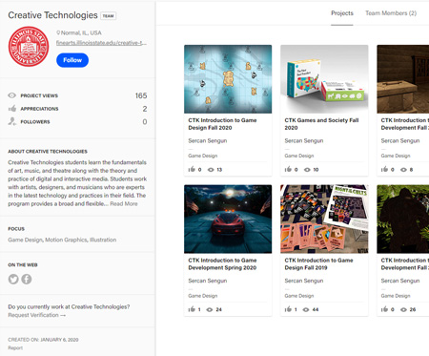Click views icon on Game Design Fall 2019 card
This screenshot has width=429, height=356.
pos(306,309)
